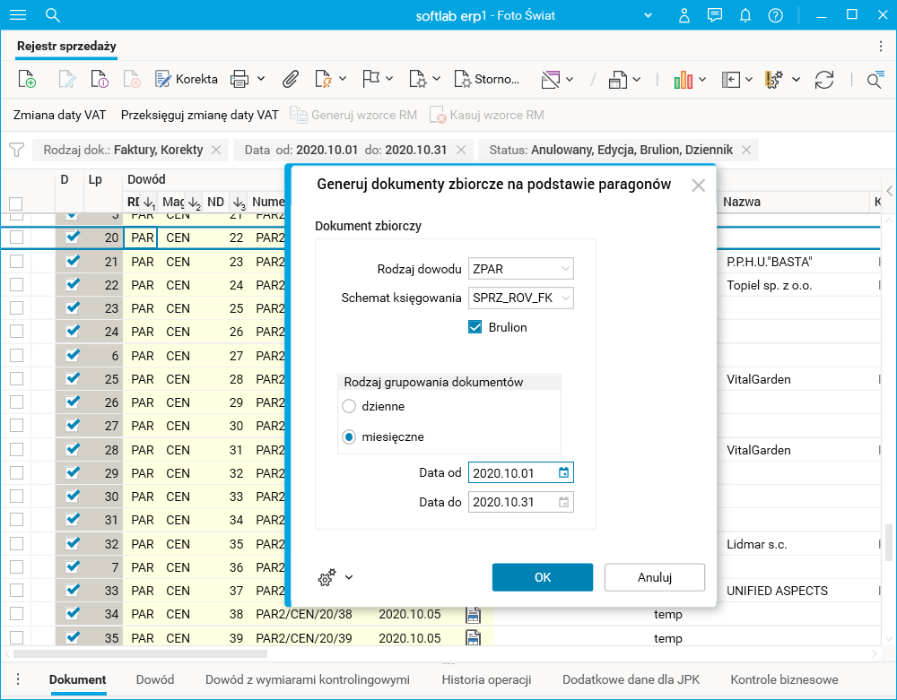897x700 pixels.
Task: Click the notifications bell icon
Action: (745, 15)
